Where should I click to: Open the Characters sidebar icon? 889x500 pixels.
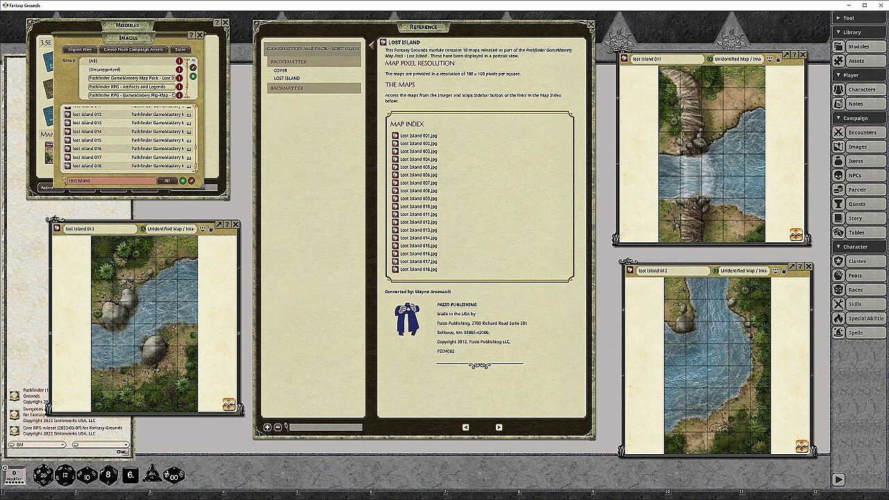838,90
